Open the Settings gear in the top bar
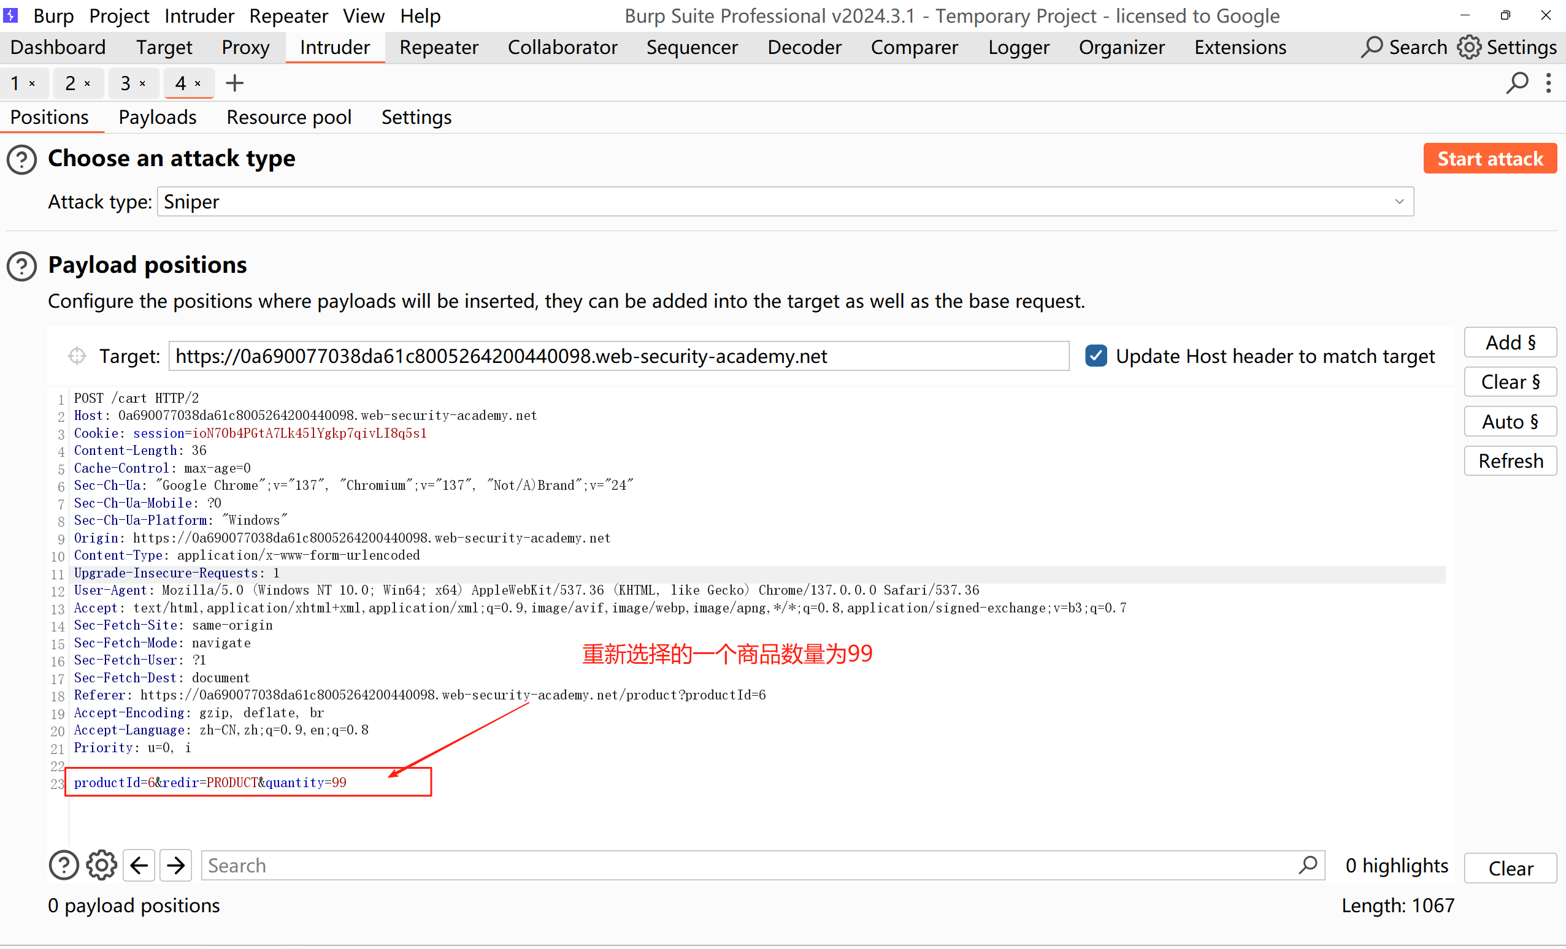 [1470, 48]
